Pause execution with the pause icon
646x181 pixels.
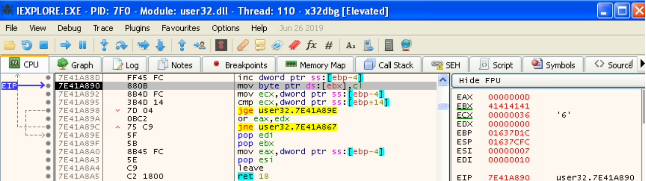click(83, 45)
